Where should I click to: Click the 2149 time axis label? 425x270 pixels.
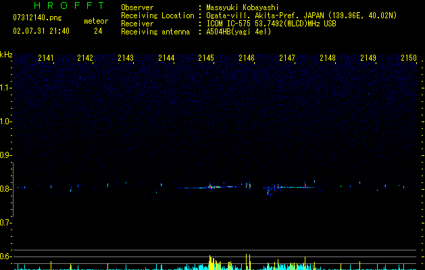pos(368,58)
